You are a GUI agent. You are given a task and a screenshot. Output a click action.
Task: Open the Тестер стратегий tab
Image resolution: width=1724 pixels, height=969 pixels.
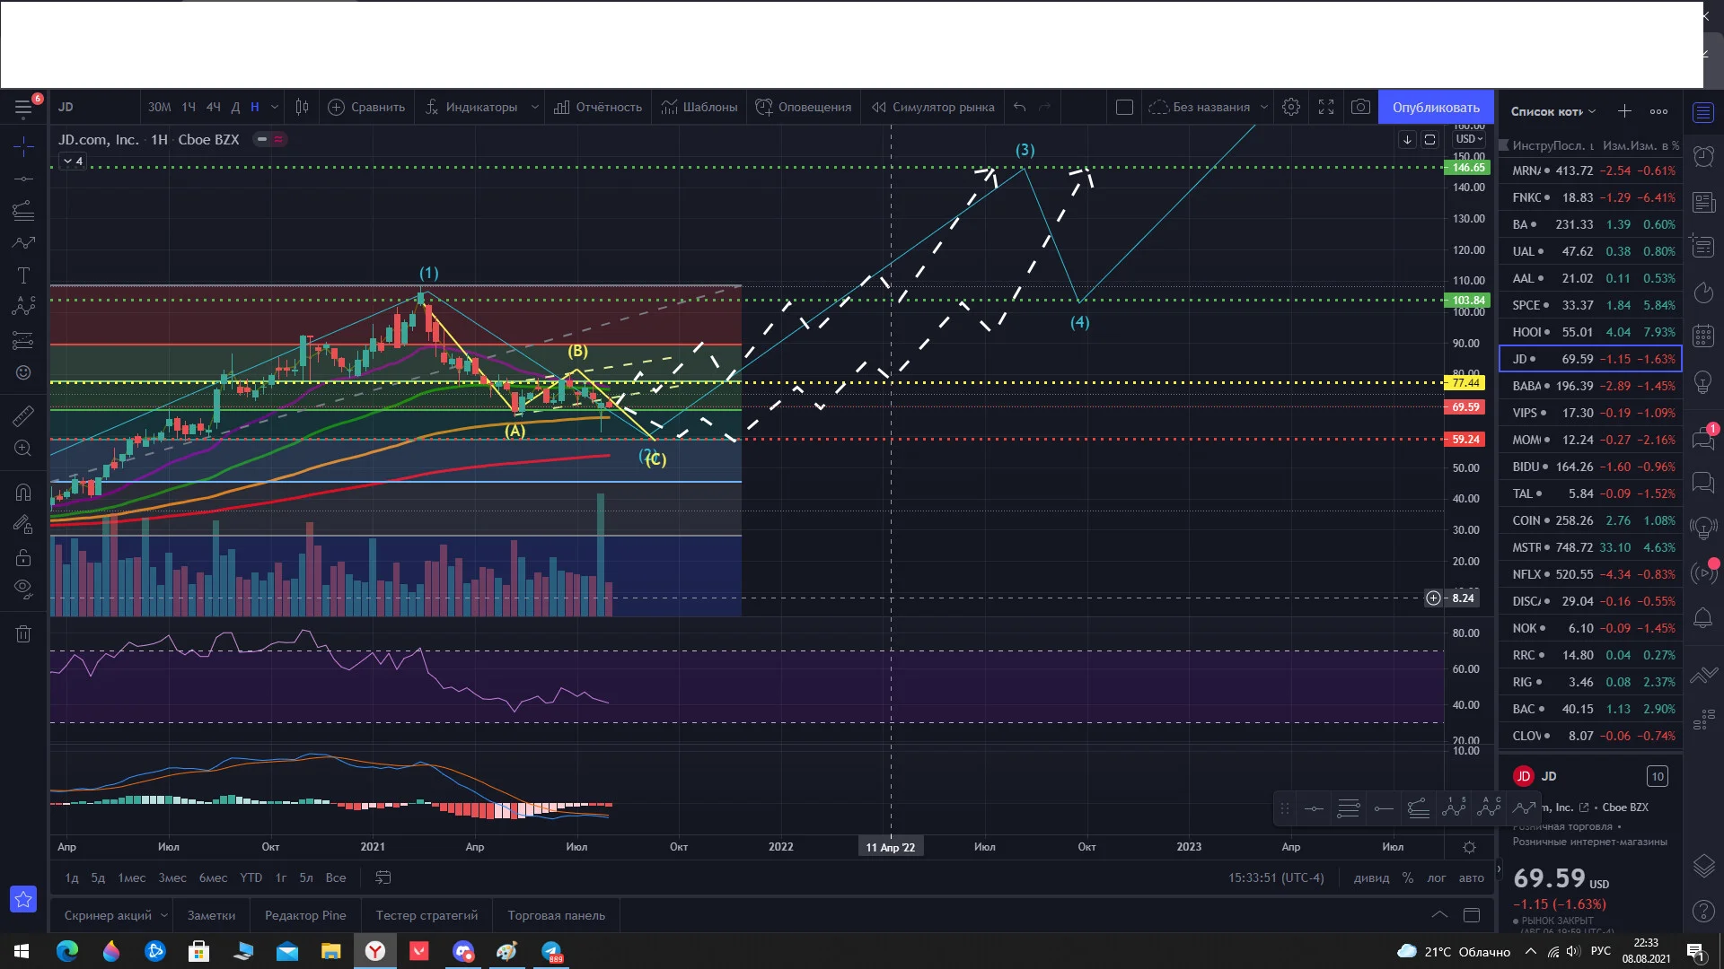pos(427,915)
